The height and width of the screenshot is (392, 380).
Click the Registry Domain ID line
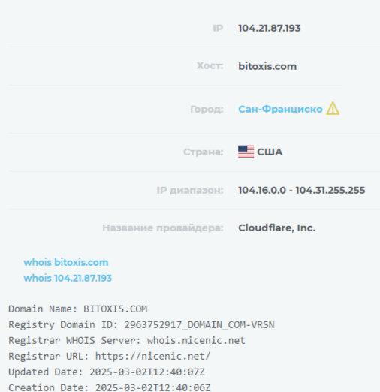pyautogui.click(x=141, y=325)
